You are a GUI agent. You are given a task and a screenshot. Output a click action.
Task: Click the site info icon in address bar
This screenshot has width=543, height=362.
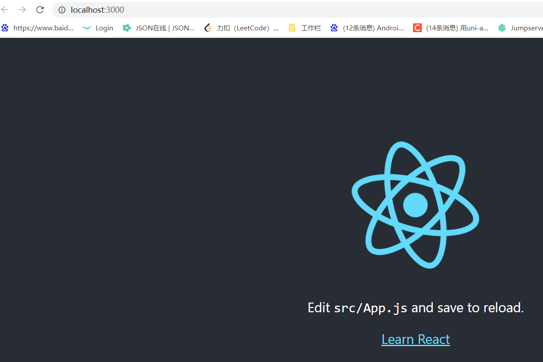(62, 10)
